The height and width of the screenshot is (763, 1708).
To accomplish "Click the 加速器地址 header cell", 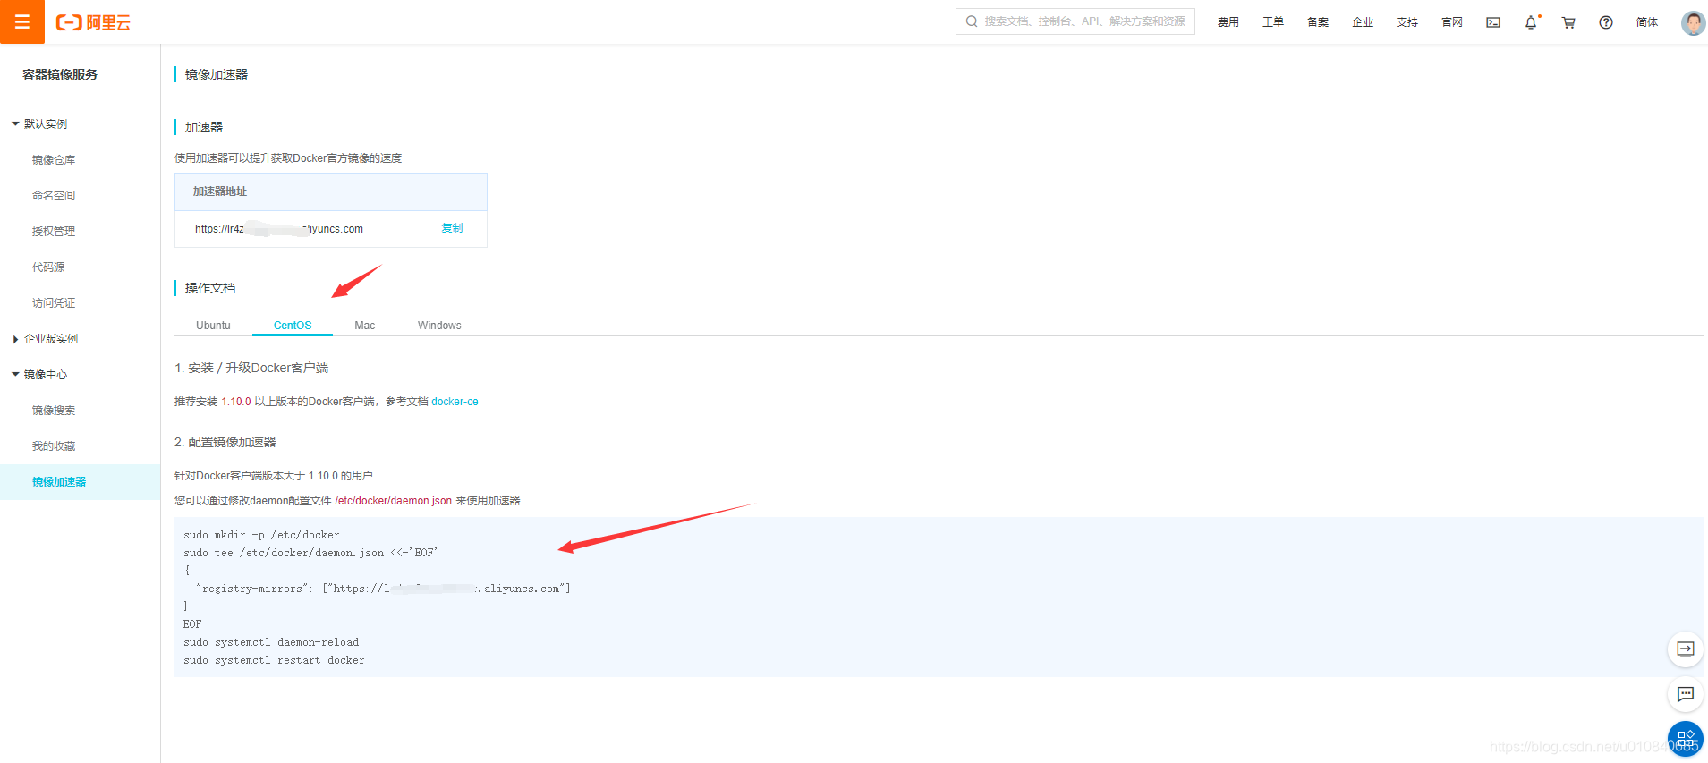I will [x=331, y=191].
